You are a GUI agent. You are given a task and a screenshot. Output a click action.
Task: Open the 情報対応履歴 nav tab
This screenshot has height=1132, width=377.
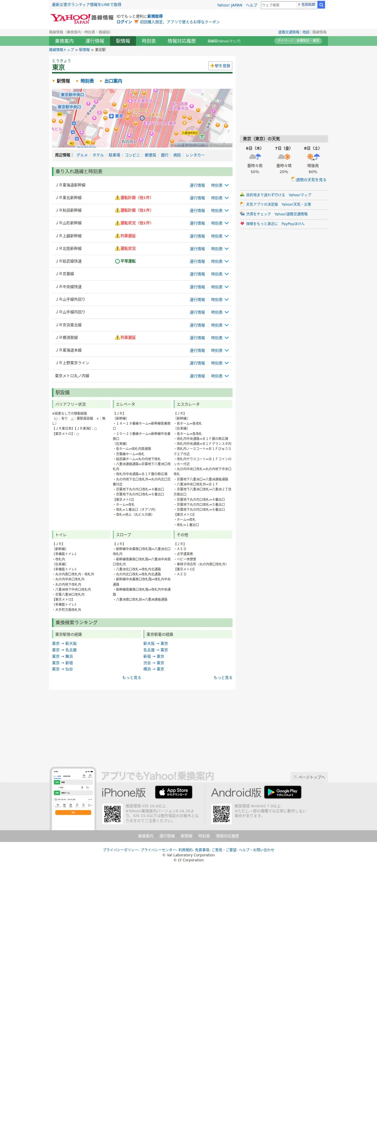tap(182, 41)
